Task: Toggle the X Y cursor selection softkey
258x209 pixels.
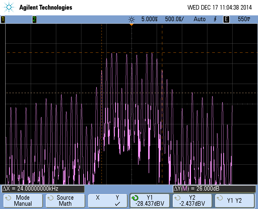Action: (x=107, y=201)
